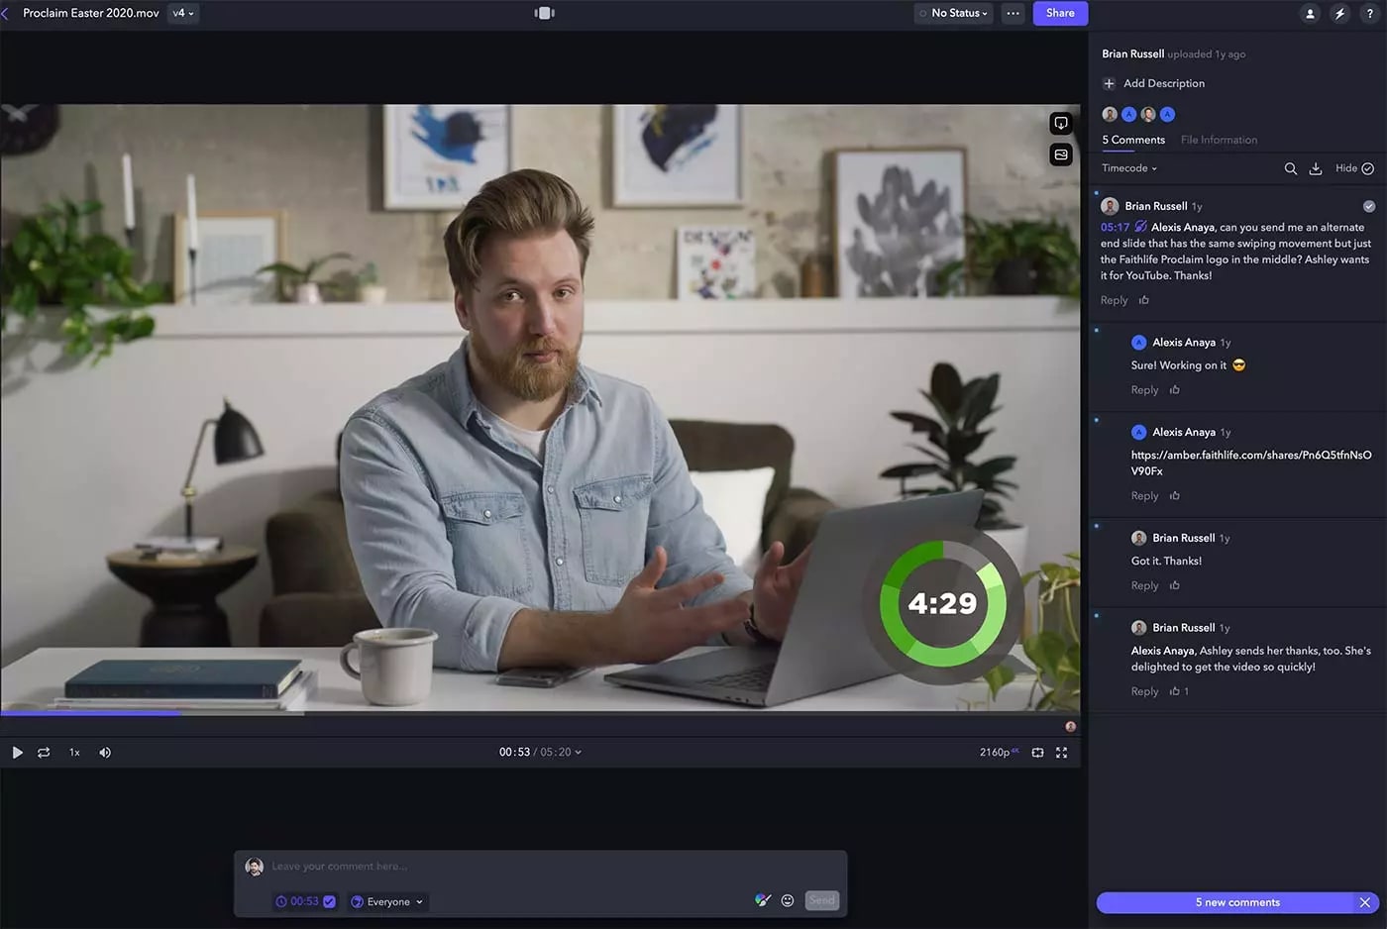Toggle the 00:53 timestamp checkbox
The width and height of the screenshot is (1387, 929).
point(329,901)
